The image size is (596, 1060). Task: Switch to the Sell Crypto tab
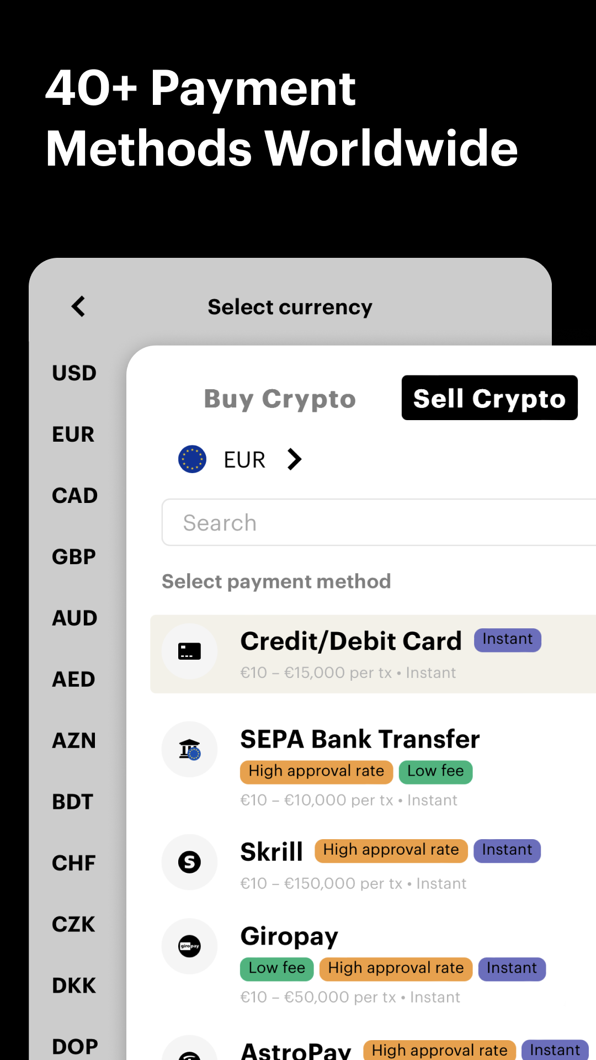[x=489, y=398]
